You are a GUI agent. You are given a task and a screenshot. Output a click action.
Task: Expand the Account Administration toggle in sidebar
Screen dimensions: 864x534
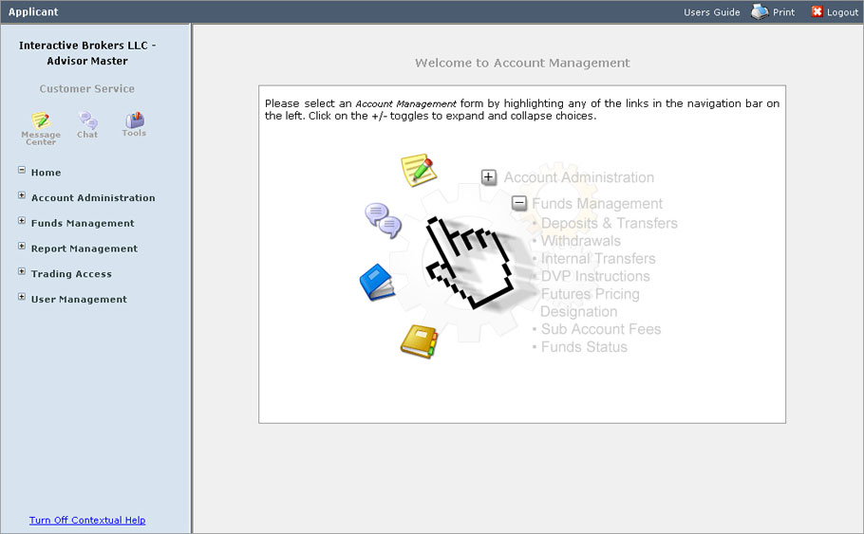(x=22, y=195)
